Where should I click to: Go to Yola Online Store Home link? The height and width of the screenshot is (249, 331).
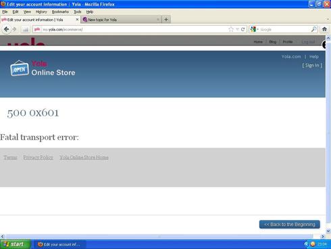tap(84, 157)
